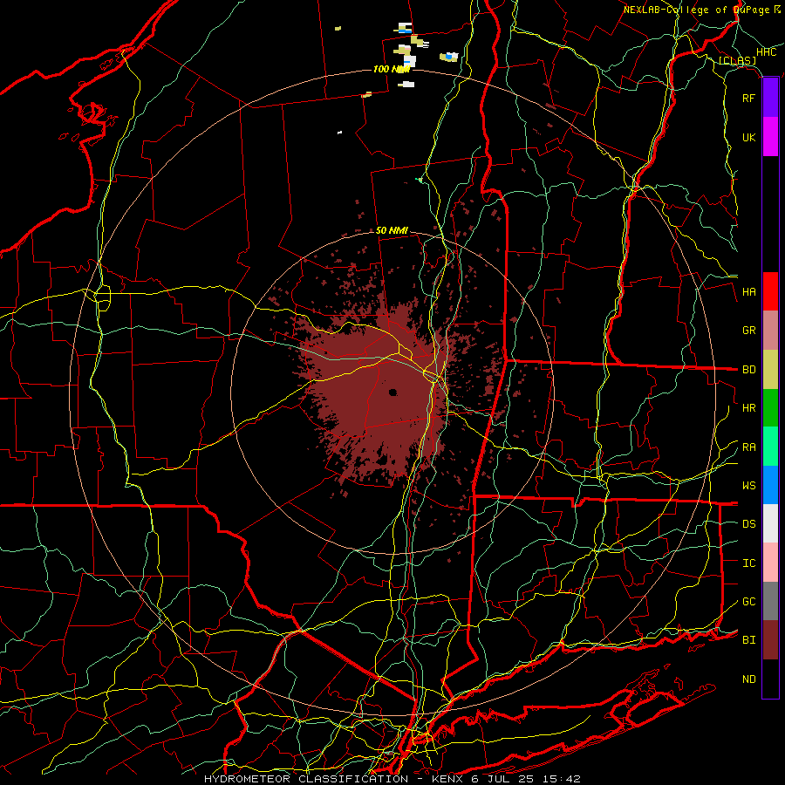Pick the RA light green legend swatch

pos(770,446)
